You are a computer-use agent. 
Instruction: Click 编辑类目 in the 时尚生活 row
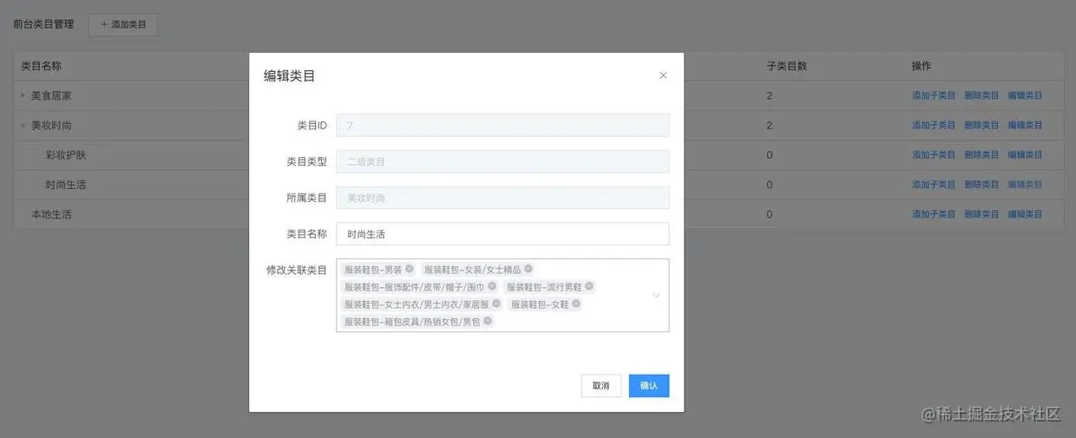(x=1025, y=184)
